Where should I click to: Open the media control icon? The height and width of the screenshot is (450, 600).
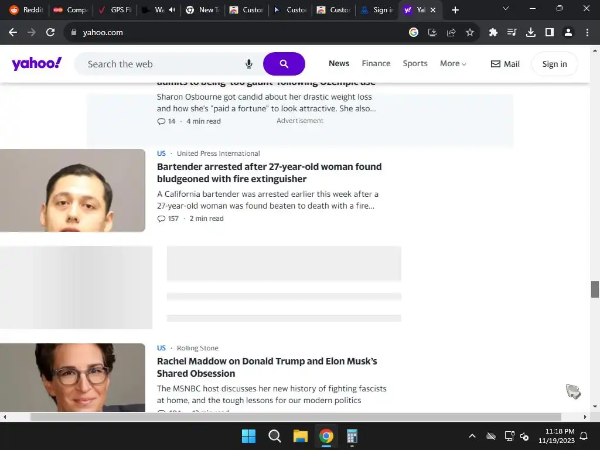[512, 33]
